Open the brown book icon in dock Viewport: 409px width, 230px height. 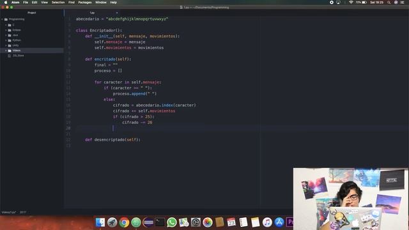(x=219, y=222)
